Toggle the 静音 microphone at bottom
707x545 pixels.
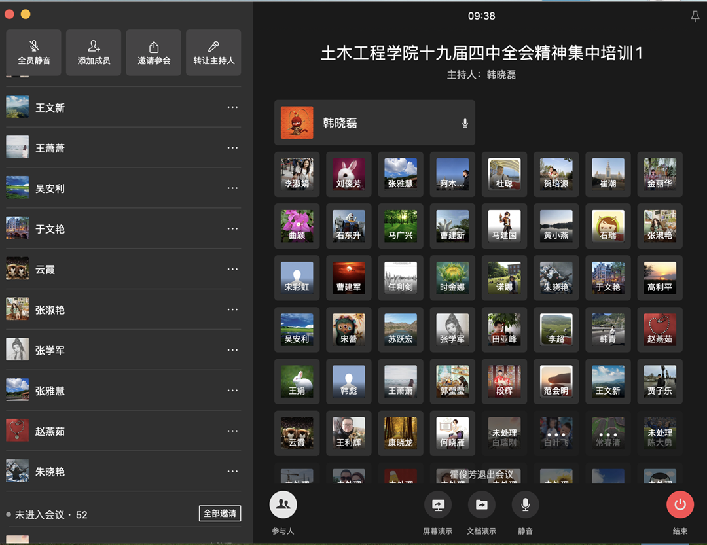[525, 504]
